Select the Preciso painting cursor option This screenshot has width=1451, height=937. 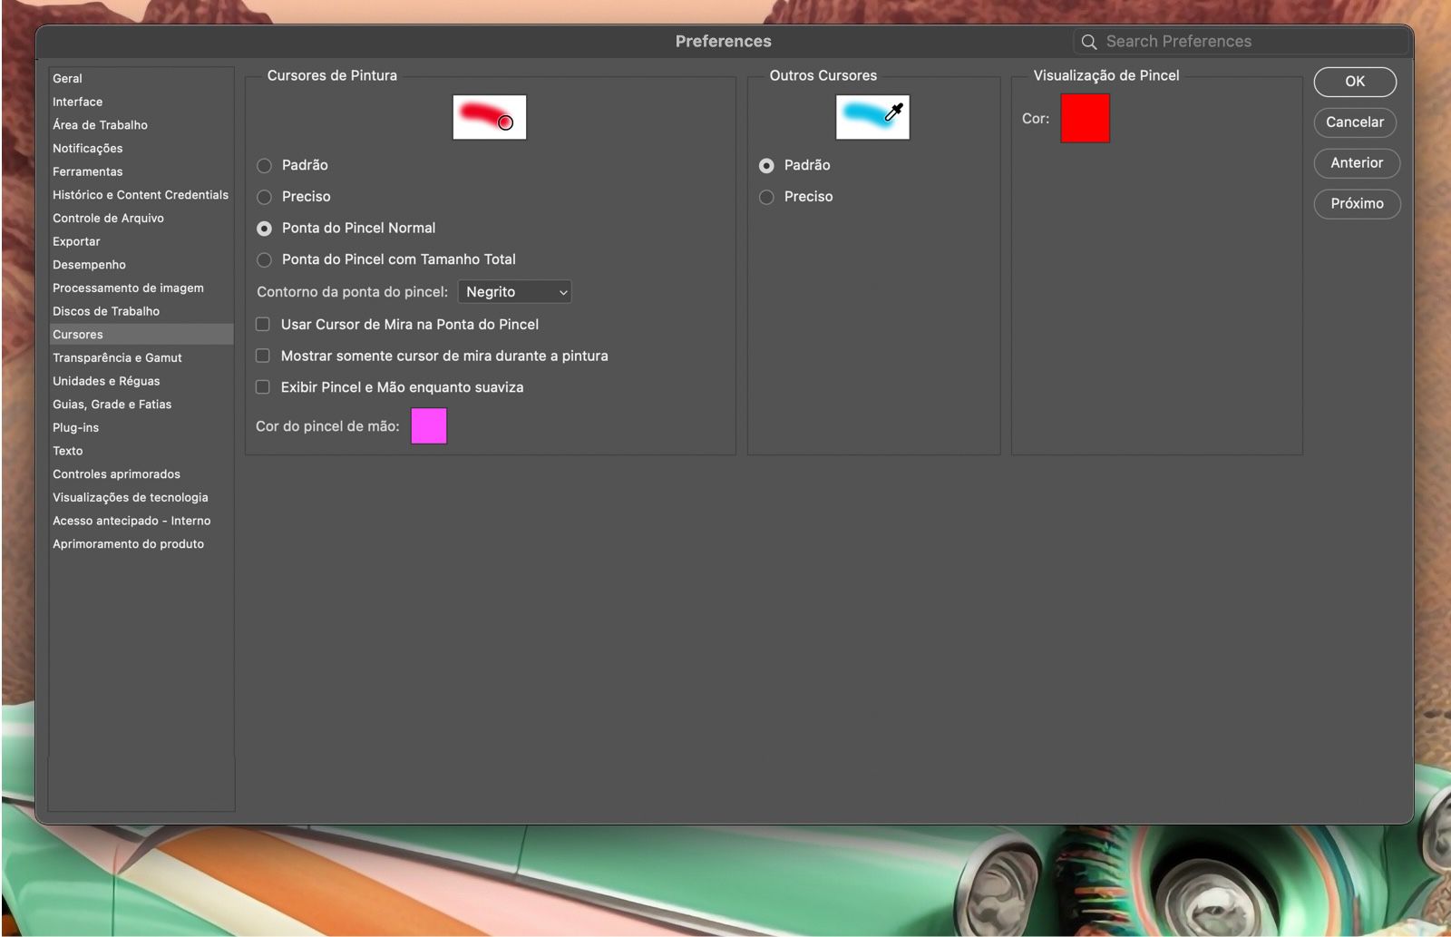point(264,196)
